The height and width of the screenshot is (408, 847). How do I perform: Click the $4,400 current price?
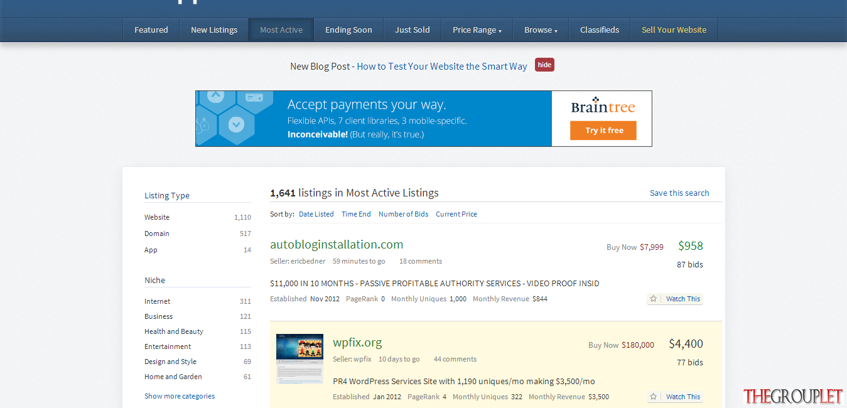pyautogui.click(x=686, y=343)
